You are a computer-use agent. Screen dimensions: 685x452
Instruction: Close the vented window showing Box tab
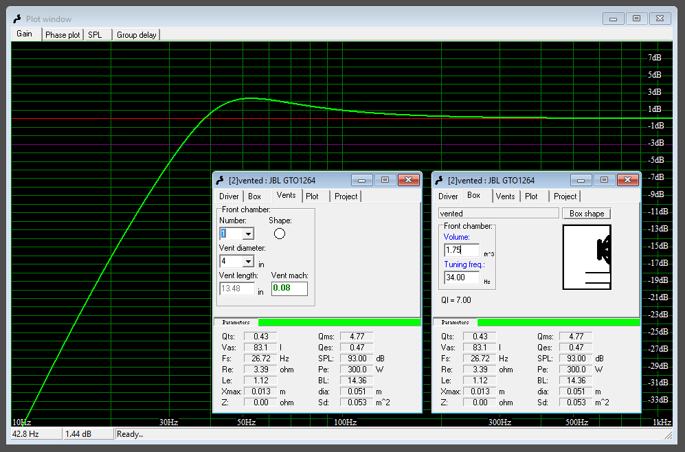[628, 180]
